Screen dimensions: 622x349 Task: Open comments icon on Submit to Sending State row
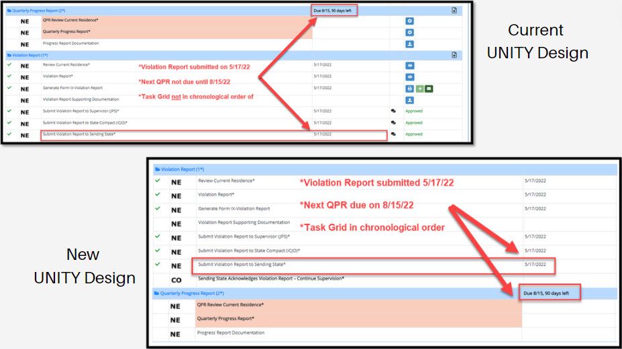(393, 134)
